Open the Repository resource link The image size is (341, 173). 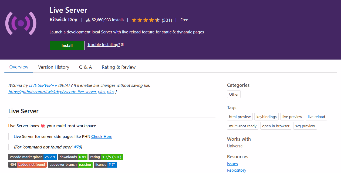[x=237, y=170]
